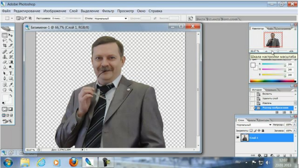
Task: Select the Eraser tool
Action: click(5, 62)
